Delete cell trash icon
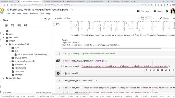Viewport: 175px width, 98px height. coord(170,70)
